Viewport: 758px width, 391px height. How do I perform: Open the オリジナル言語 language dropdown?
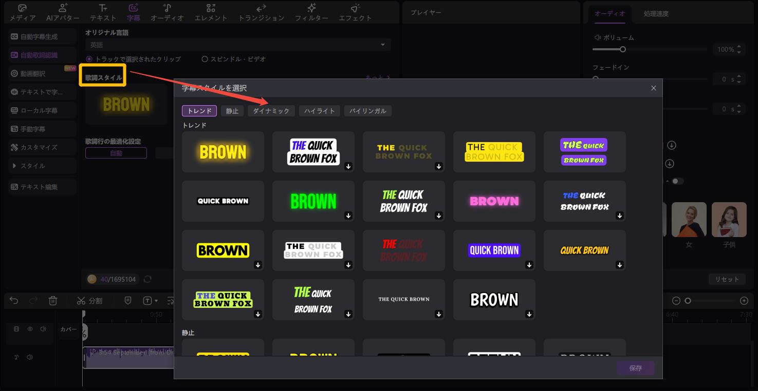[238, 45]
